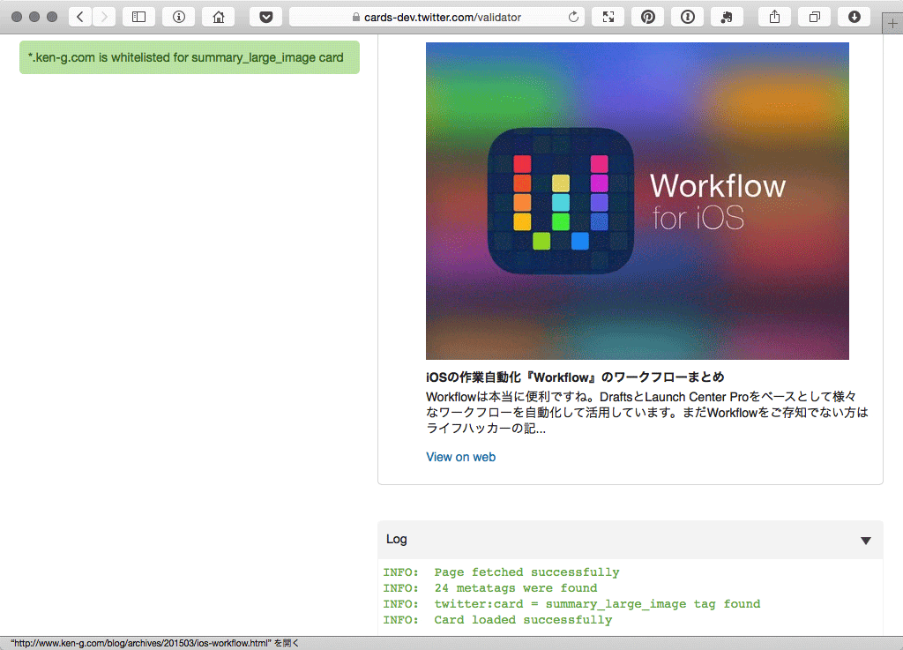This screenshot has height=650, width=903.
Task: Click the card title about Workflow
Action: pyautogui.click(x=575, y=377)
